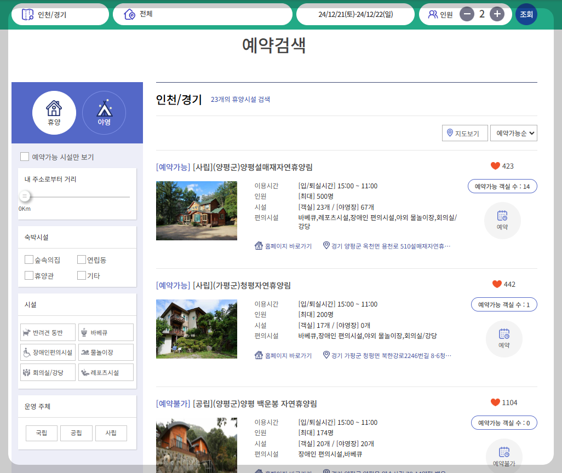Screen dimensions: 562x473
Task: Check the 연립동 lodging option
Action: (x=82, y=259)
